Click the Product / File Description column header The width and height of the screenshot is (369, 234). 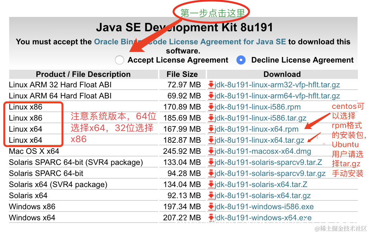click(x=83, y=74)
